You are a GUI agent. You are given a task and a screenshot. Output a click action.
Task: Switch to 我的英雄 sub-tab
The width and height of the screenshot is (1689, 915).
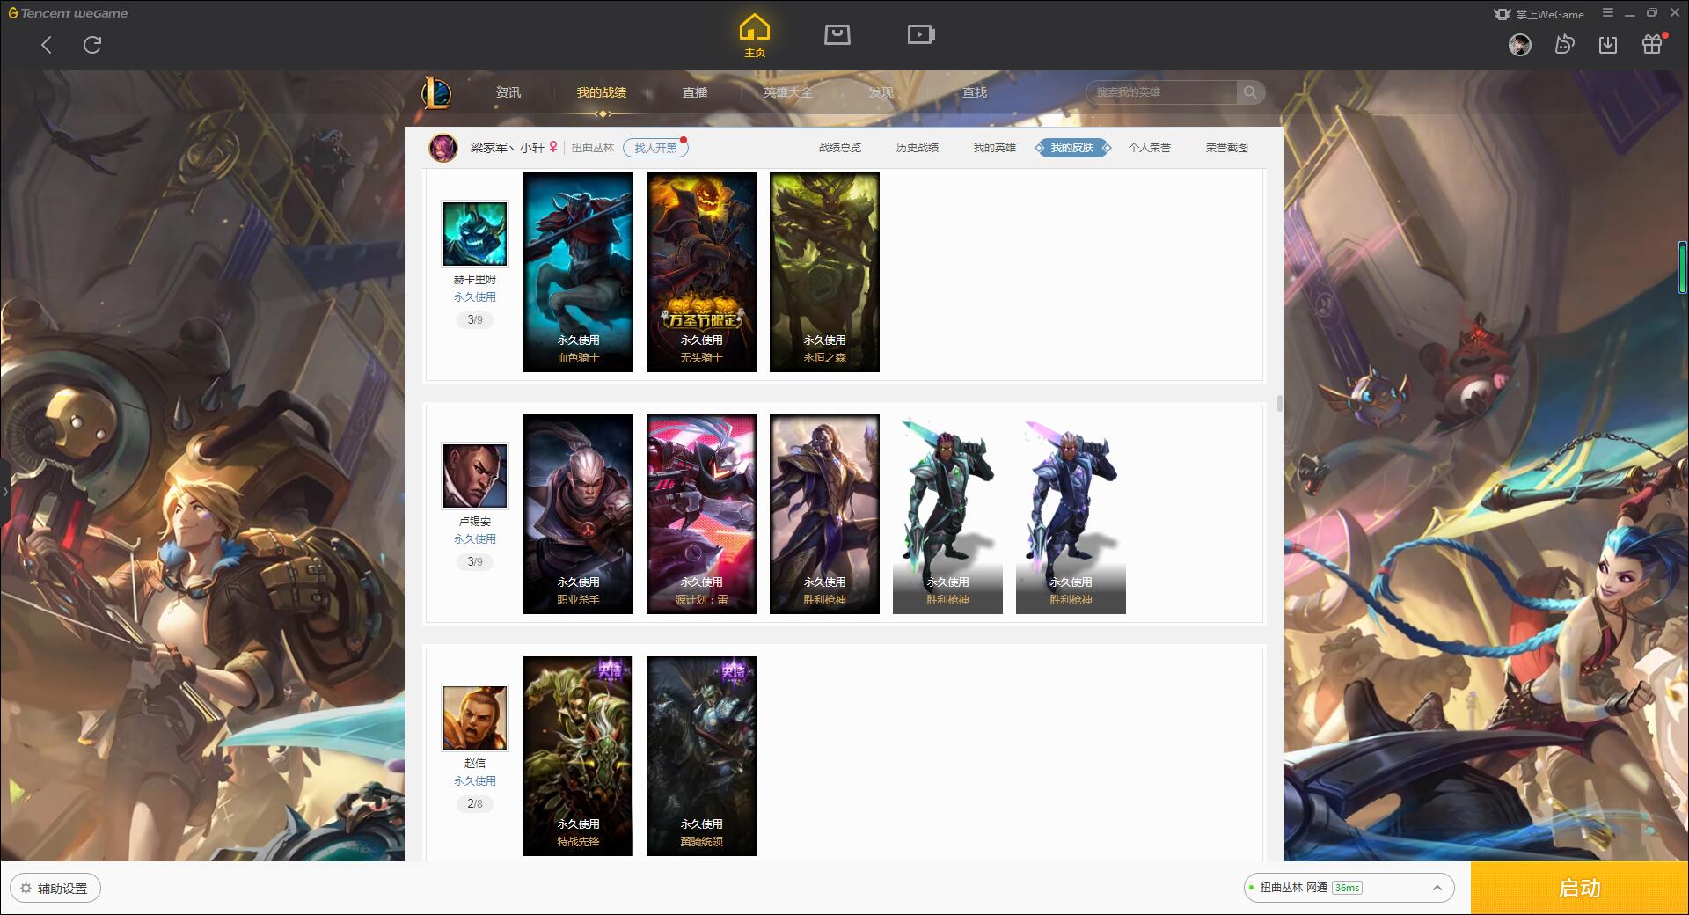tap(995, 148)
